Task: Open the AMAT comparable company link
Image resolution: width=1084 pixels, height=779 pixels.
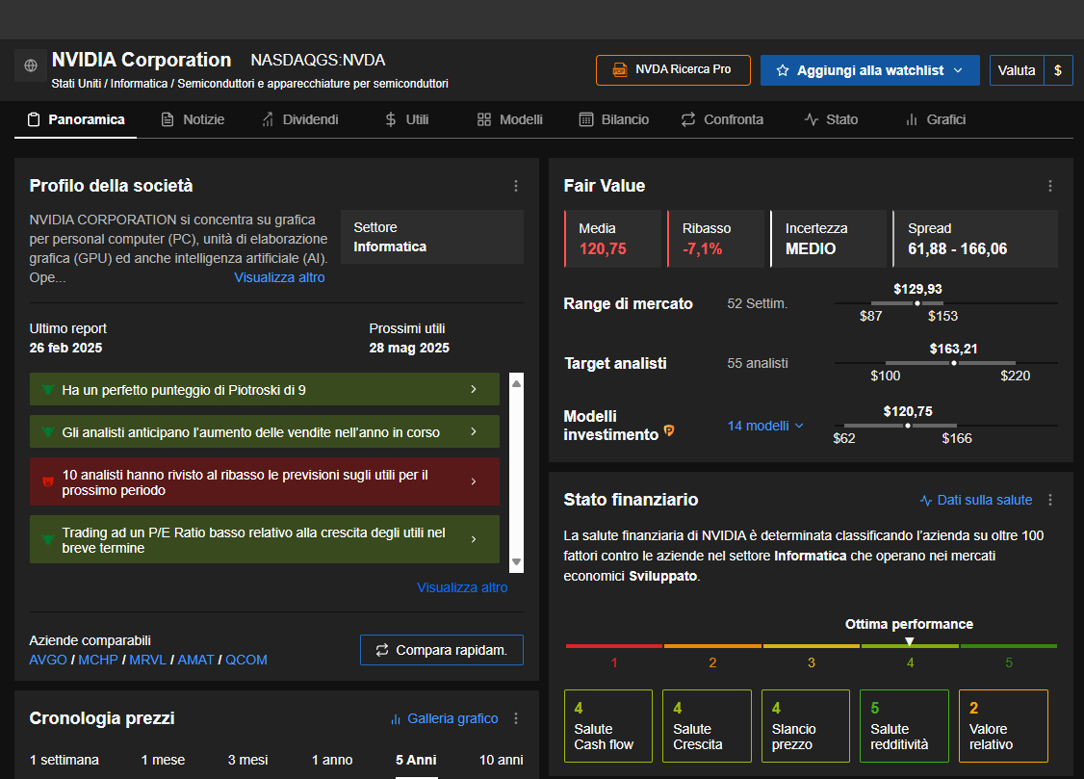Action: [x=195, y=661]
